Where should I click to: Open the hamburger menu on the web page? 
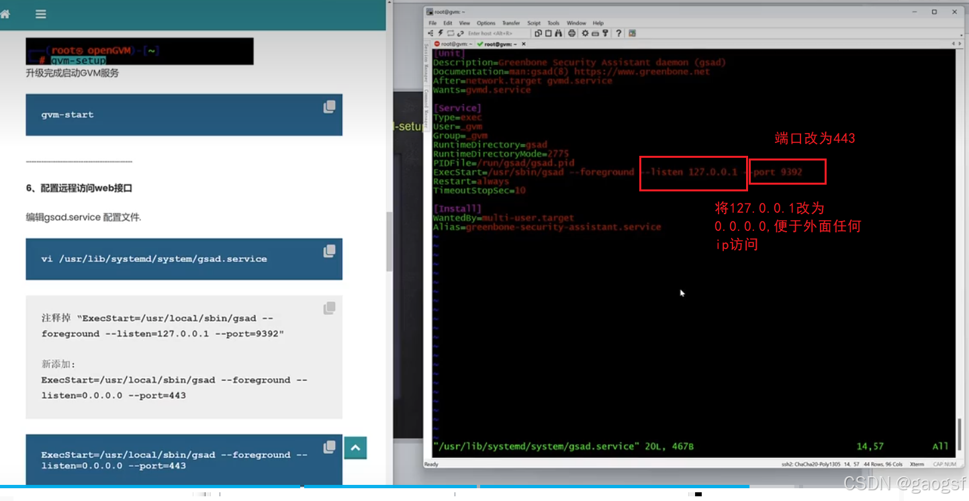tap(40, 14)
